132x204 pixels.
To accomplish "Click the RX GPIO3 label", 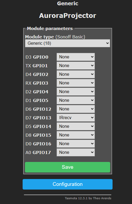I will point(37,83).
